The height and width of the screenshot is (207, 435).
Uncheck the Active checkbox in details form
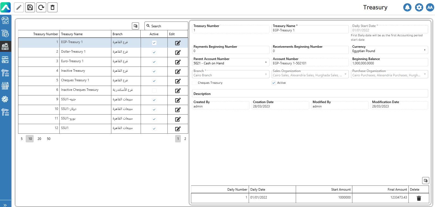click(x=274, y=83)
